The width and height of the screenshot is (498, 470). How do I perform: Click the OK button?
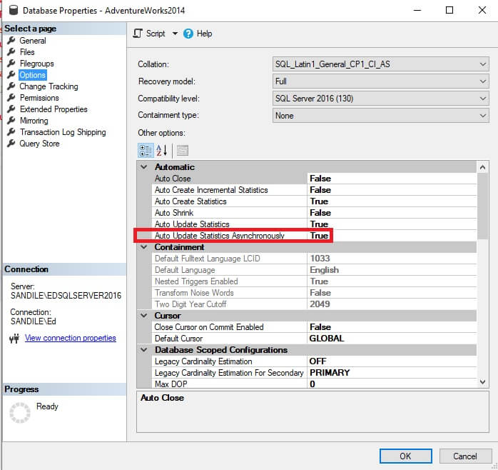[x=405, y=456]
